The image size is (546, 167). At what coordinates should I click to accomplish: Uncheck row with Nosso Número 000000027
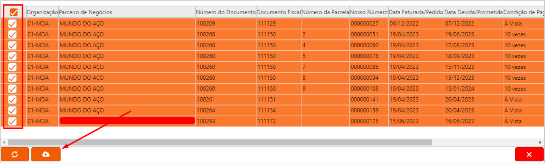[12, 24]
